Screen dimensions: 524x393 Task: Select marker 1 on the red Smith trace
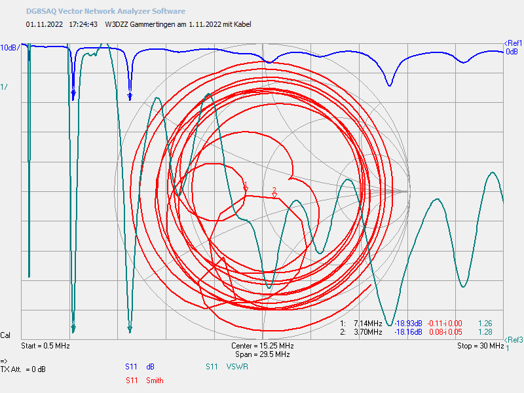(x=246, y=187)
